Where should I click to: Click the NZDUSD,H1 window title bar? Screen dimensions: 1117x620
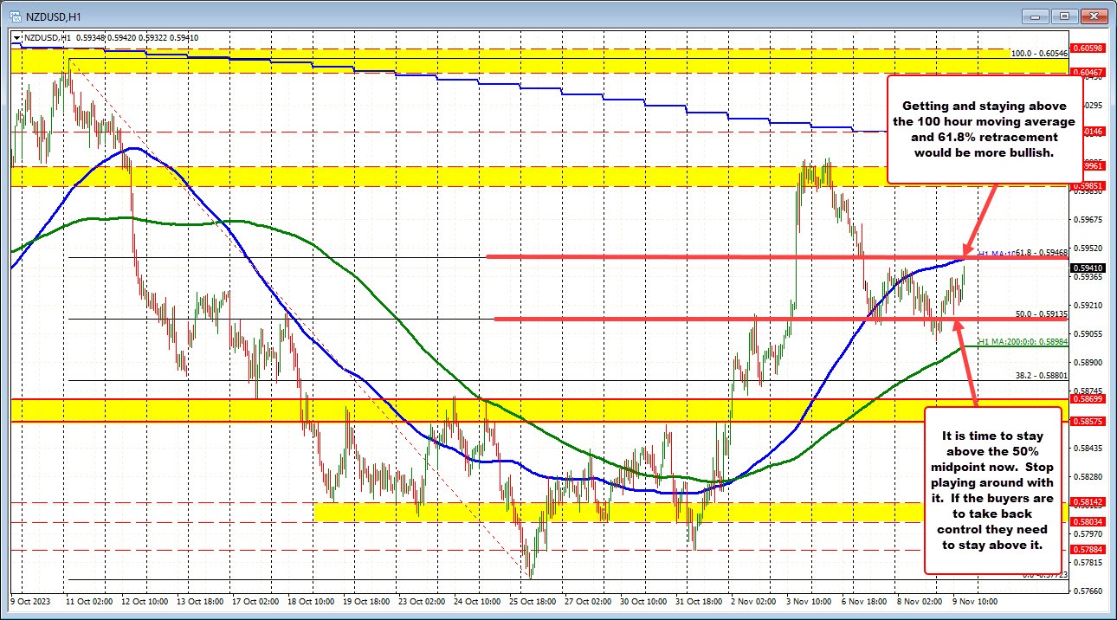[520, 15]
